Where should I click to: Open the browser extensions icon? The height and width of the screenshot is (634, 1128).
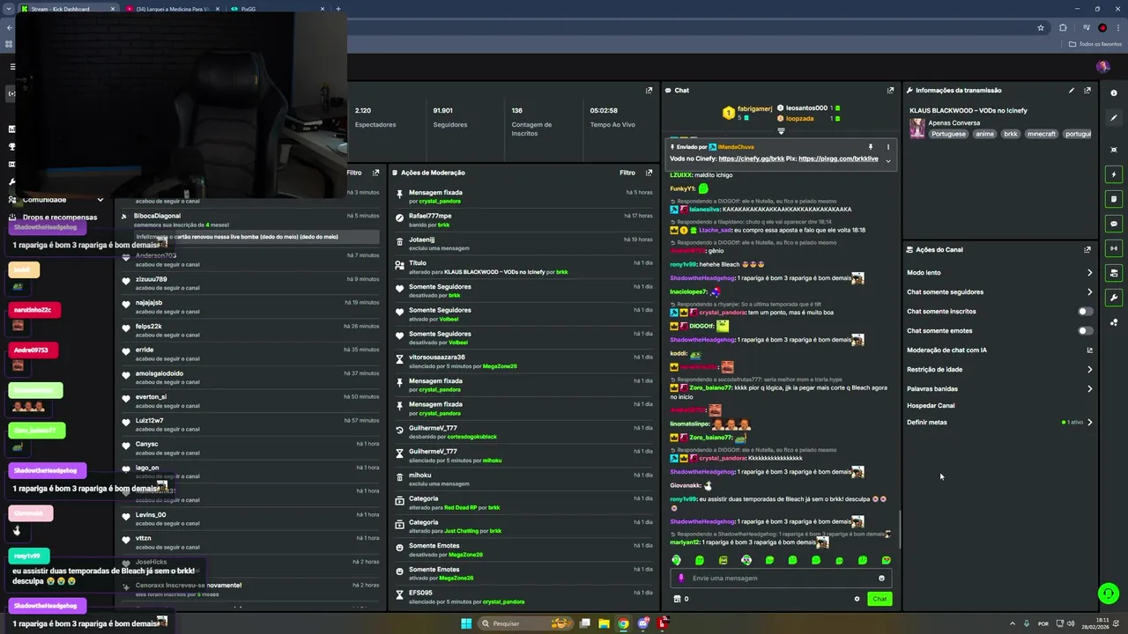tap(1063, 27)
